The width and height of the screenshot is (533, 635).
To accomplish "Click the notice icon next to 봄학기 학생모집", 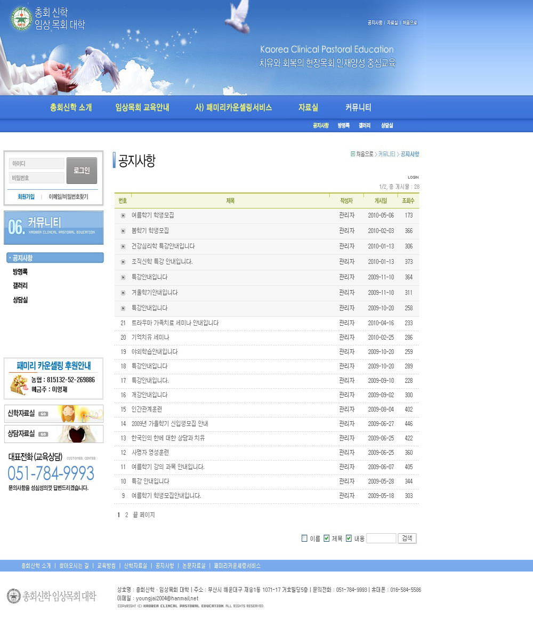I will coord(123,231).
